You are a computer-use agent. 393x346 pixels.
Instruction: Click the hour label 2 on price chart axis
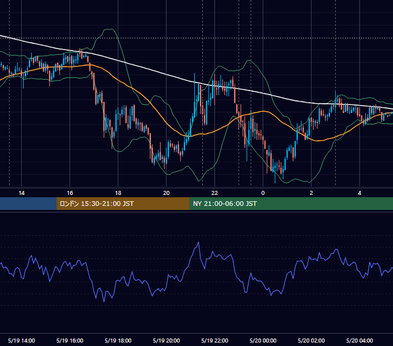pyautogui.click(x=312, y=193)
